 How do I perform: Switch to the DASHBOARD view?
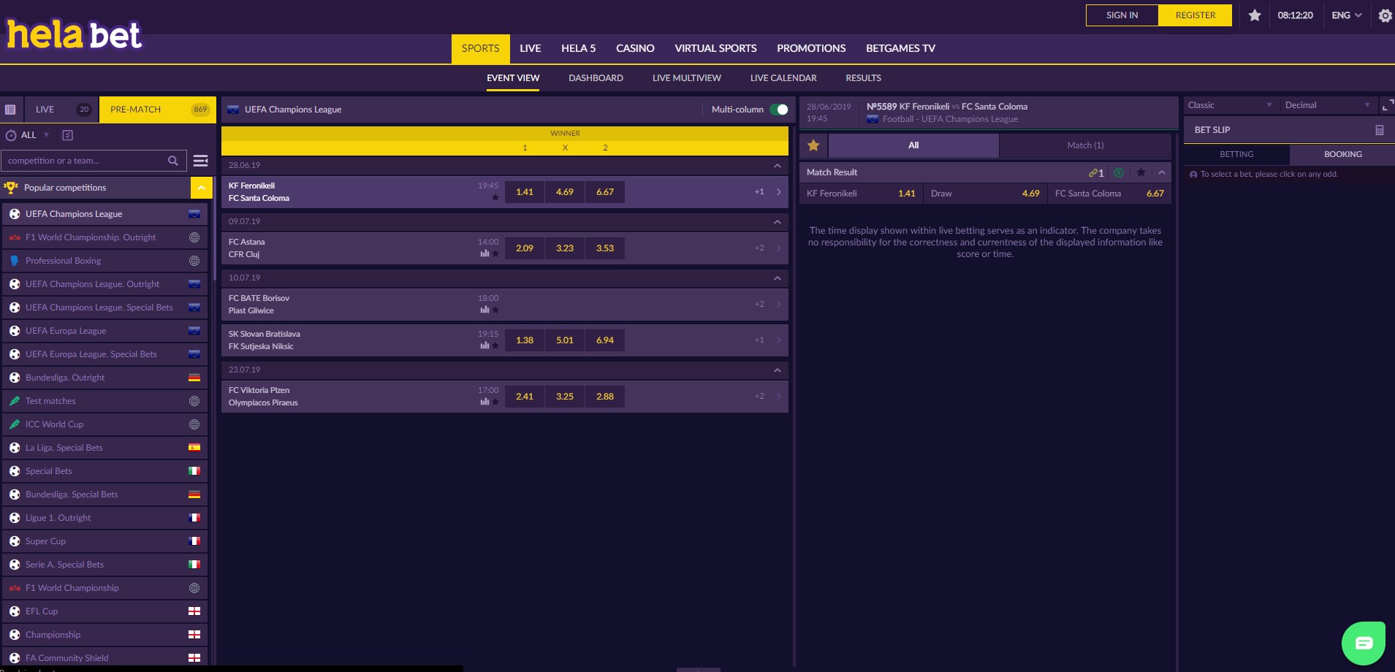(596, 78)
